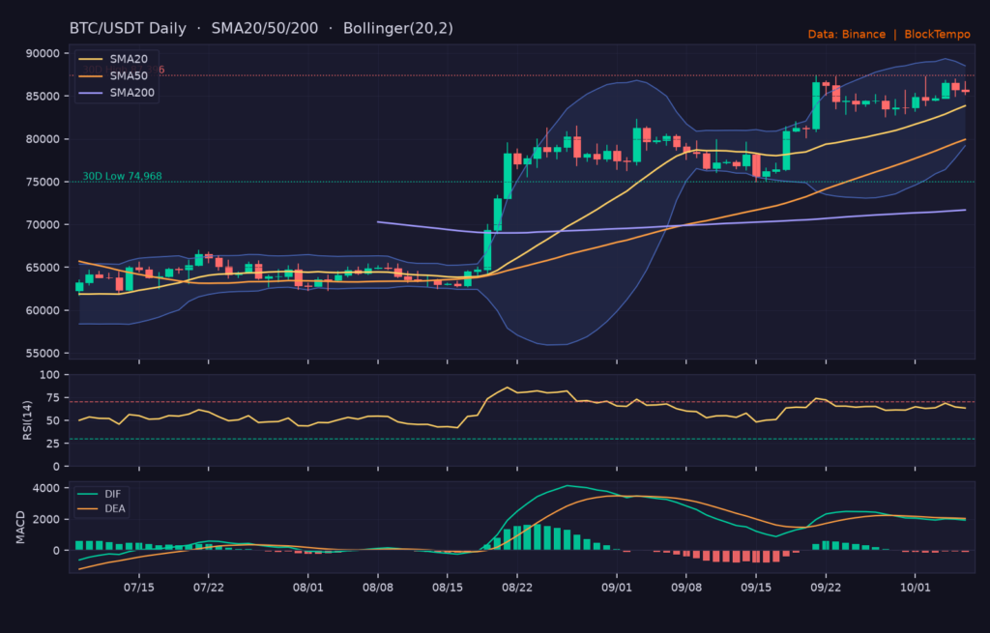Click the 07/15 date label
Image resolution: width=990 pixels, height=633 pixels.
[139, 588]
